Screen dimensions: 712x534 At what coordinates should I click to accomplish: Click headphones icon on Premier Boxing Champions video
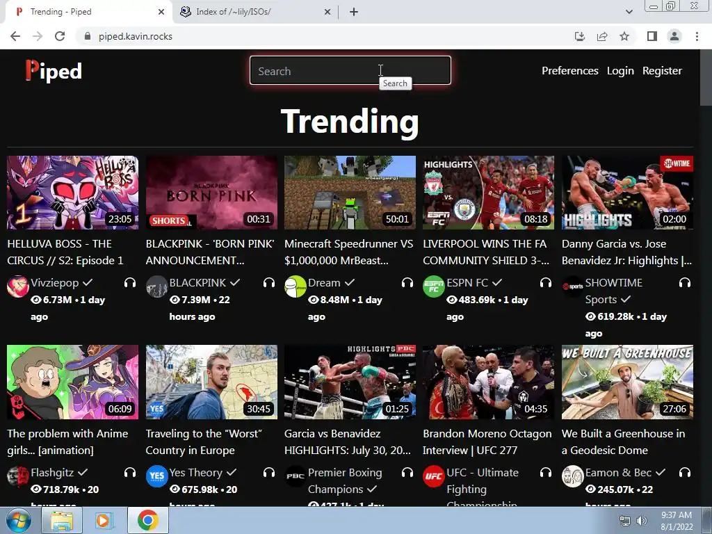tap(407, 473)
